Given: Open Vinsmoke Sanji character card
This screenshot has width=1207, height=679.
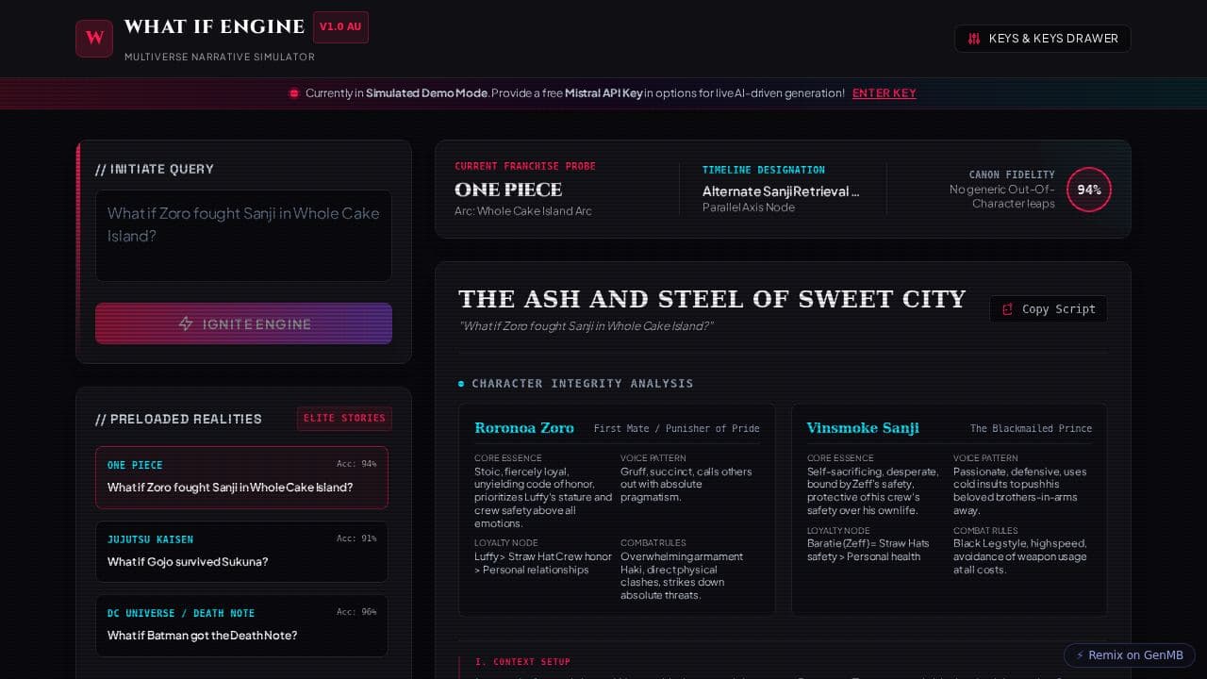Looking at the screenshot, I should coord(950,510).
